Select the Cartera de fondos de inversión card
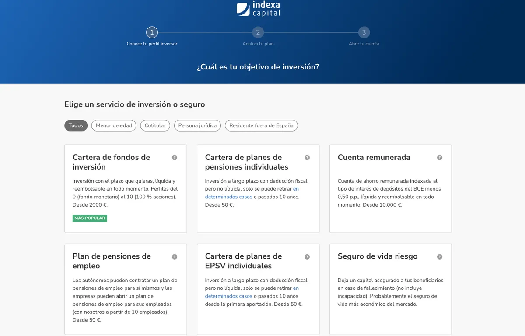 click(x=126, y=189)
